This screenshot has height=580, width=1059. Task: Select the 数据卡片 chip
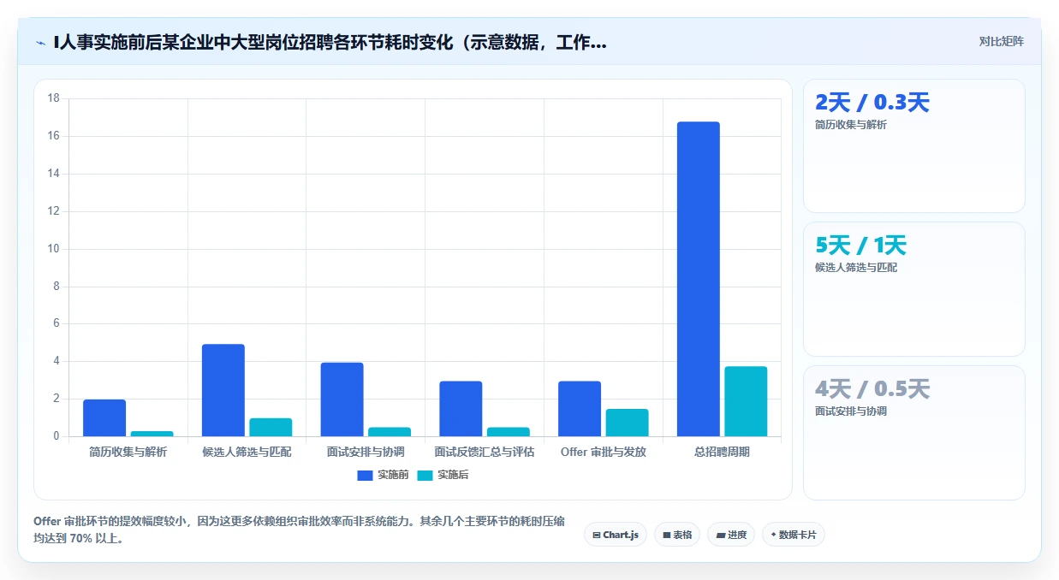[793, 535]
